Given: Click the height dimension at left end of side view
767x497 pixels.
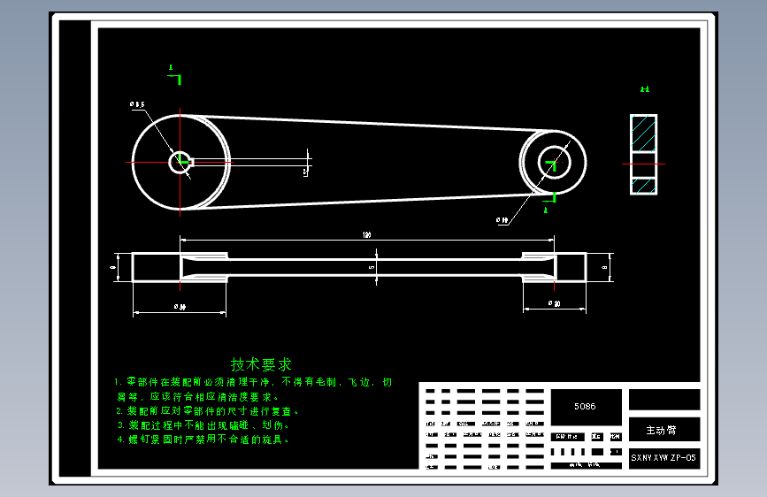Looking at the screenshot, I should 113,267.
